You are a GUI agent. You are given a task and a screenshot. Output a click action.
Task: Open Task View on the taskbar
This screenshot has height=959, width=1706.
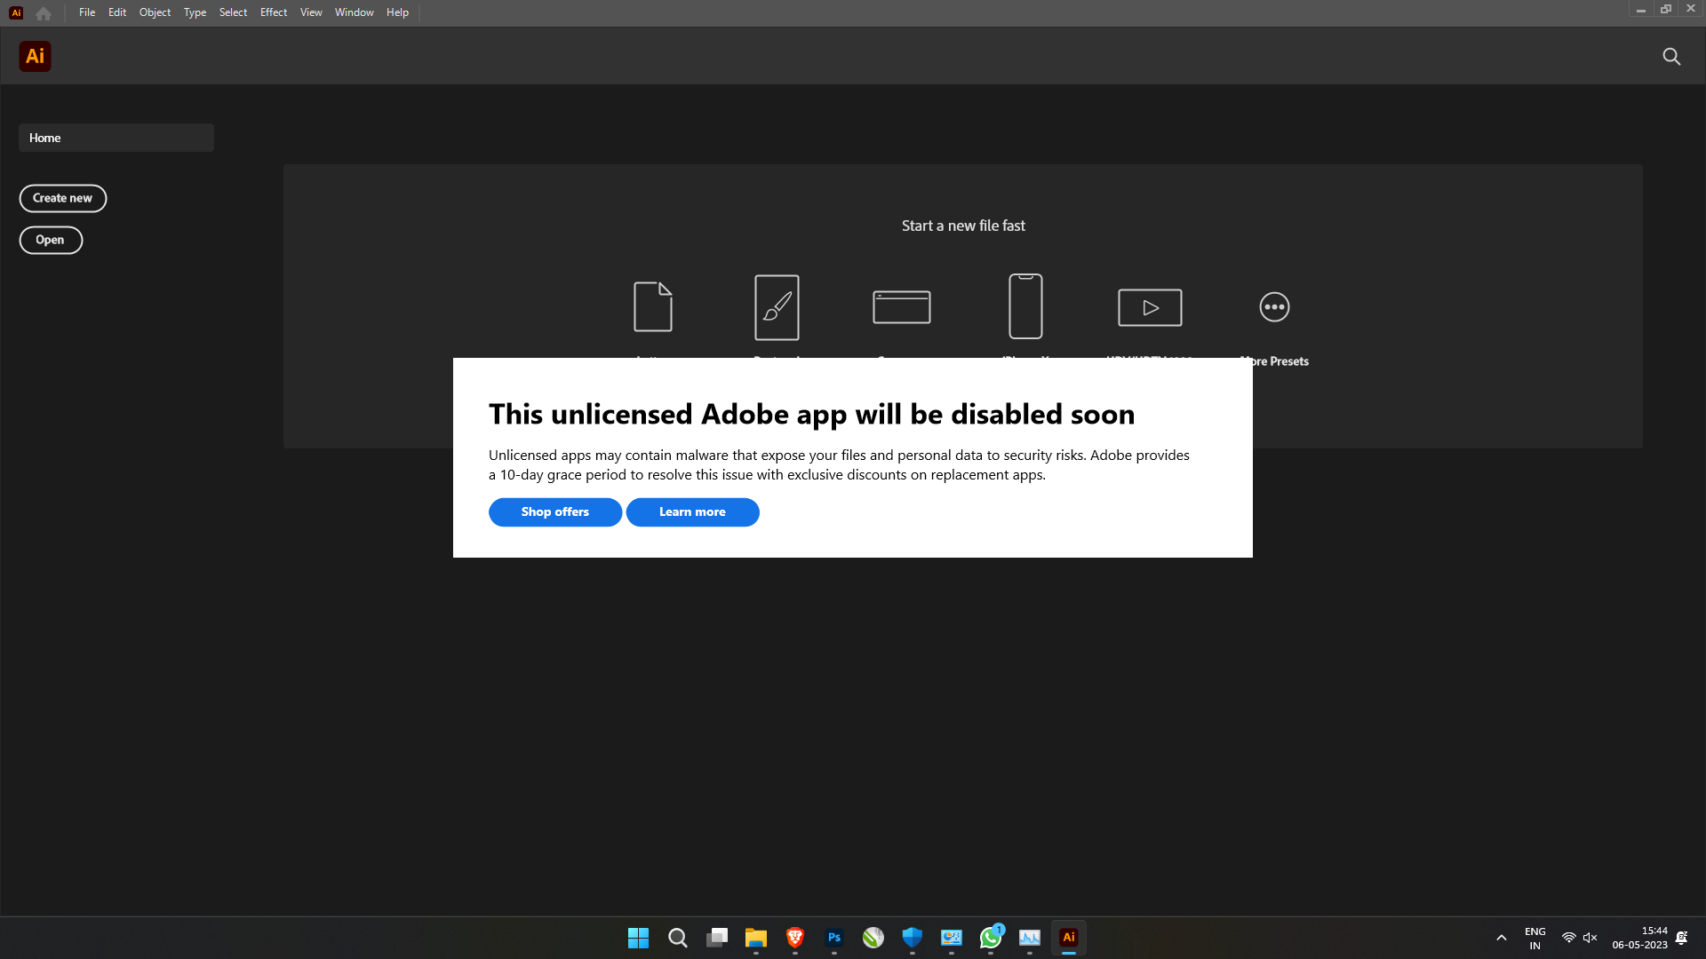pyautogui.click(x=717, y=938)
